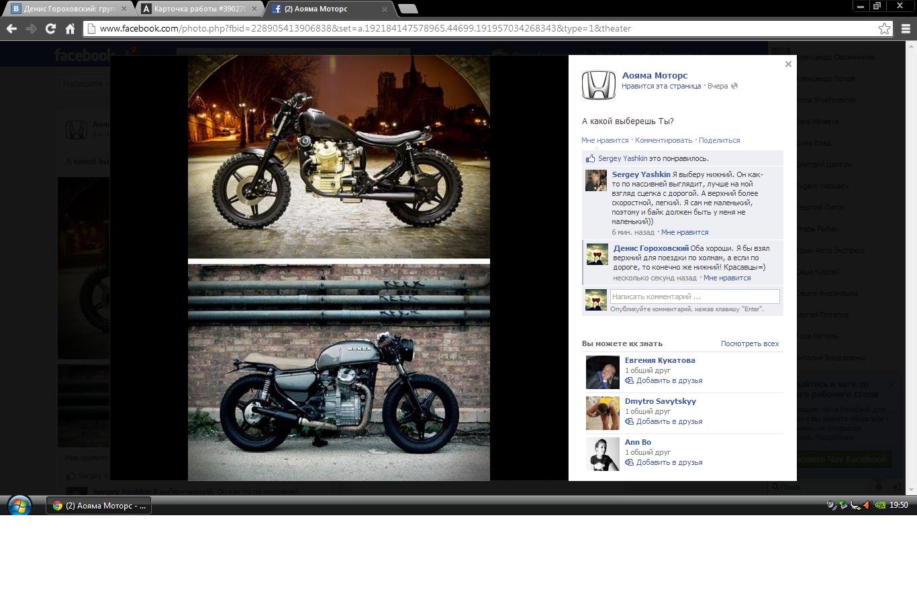The height and width of the screenshot is (589, 917).
Task: Open a new browser tab
Action: [407, 9]
